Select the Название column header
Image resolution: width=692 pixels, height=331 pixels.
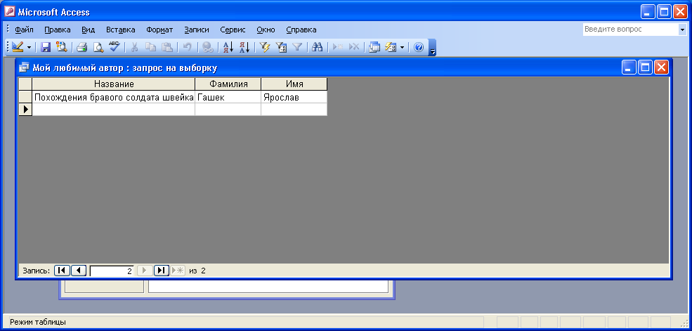tap(114, 84)
